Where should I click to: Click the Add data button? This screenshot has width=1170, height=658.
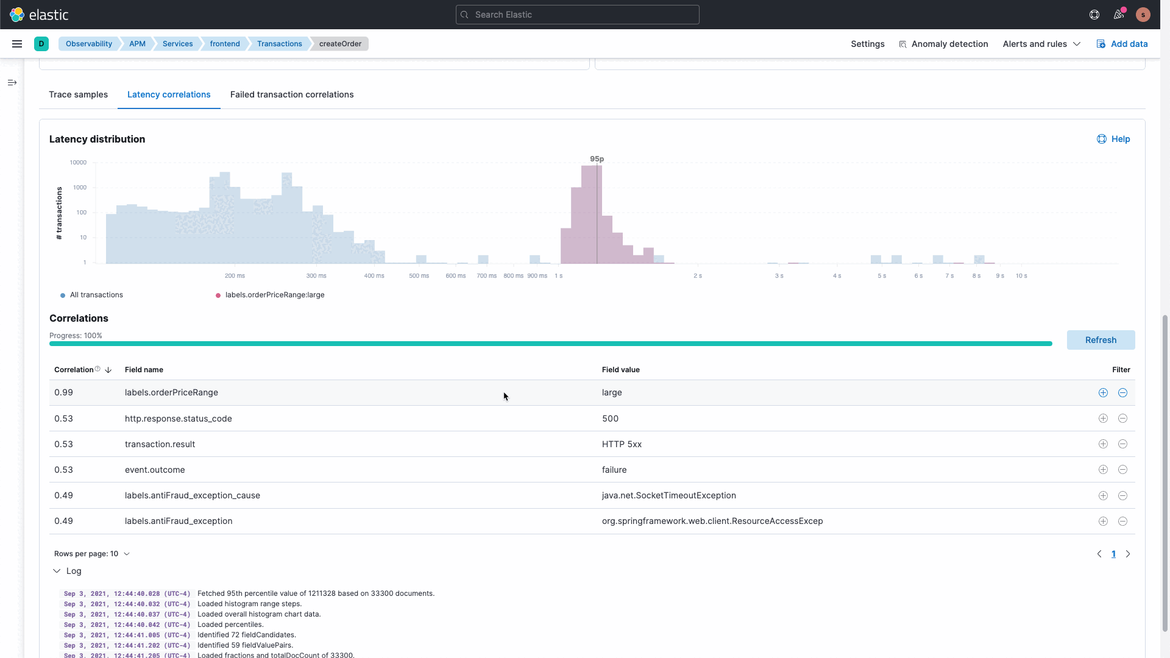tap(1122, 43)
